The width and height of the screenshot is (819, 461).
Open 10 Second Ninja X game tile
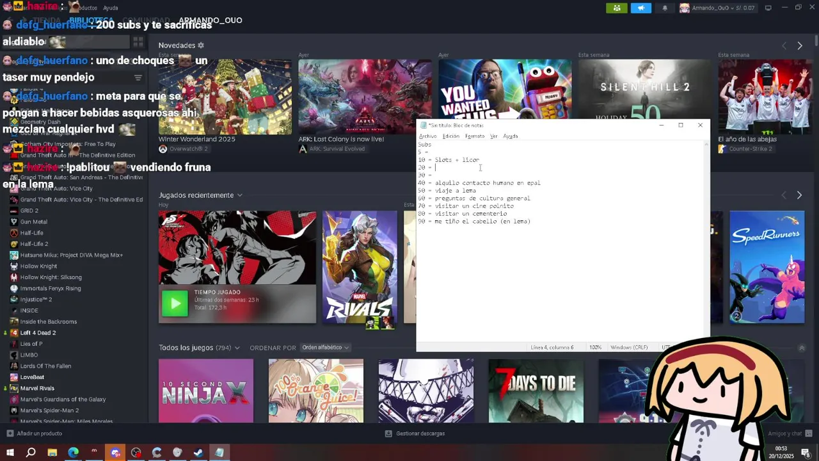point(206,391)
